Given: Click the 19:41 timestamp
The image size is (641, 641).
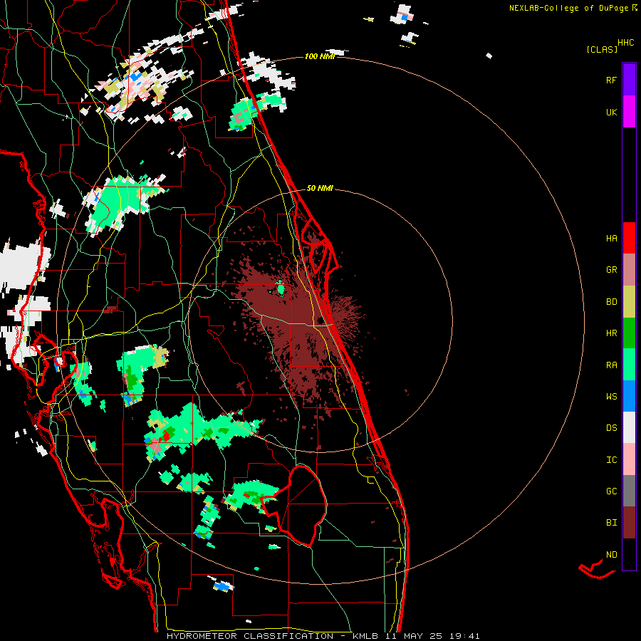Looking at the screenshot, I should pyautogui.click(x=464, y=636).
